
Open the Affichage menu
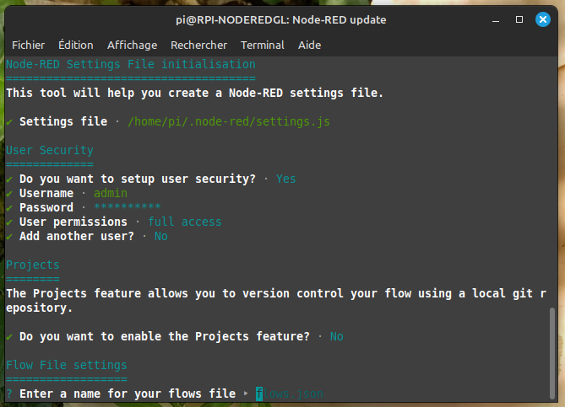132,45
